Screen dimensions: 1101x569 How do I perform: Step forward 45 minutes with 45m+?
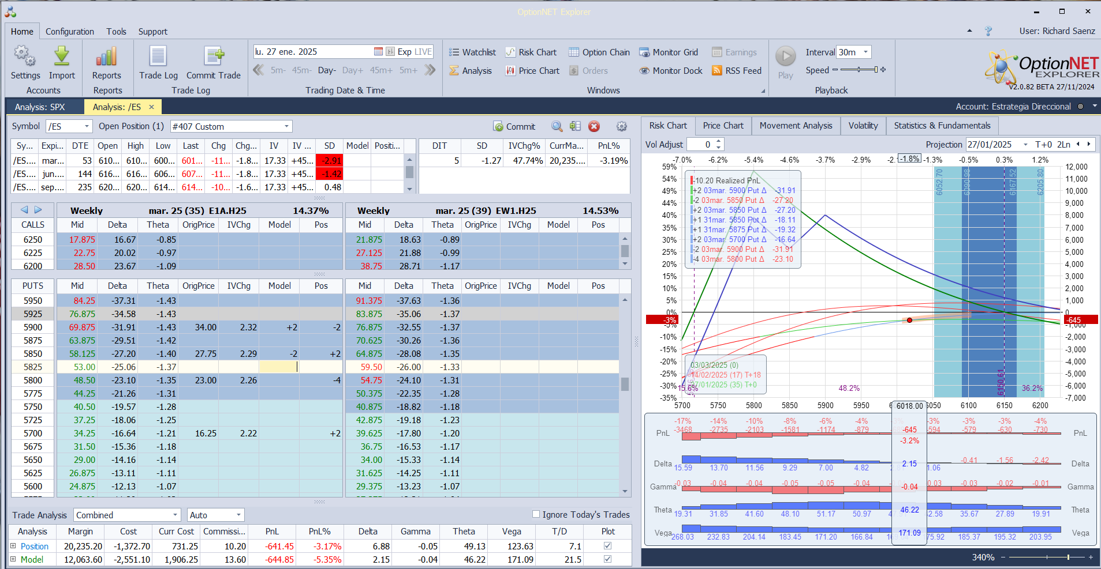click(x=381, y=70)
